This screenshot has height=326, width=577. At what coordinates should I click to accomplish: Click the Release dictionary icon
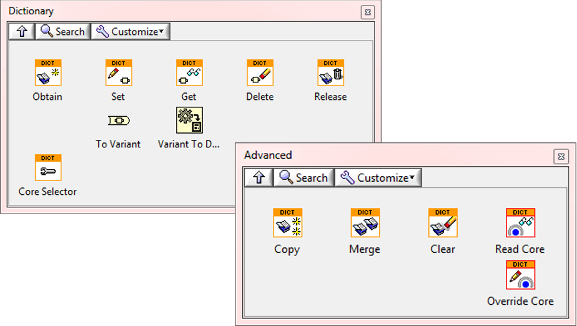[x=330, y=73]
